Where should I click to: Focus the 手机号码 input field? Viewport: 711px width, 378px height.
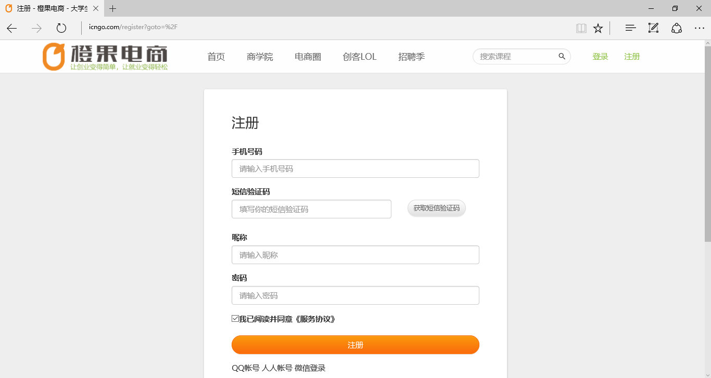point(355,168)
